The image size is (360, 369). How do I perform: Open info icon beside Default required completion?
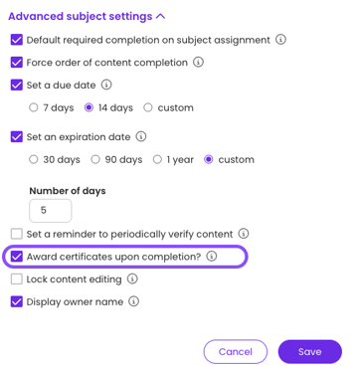pos(280,40)
